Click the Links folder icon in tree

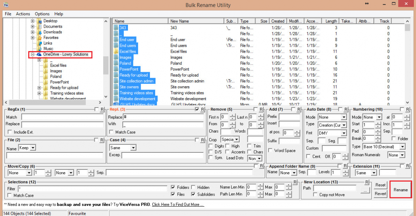tap(39, 43)
